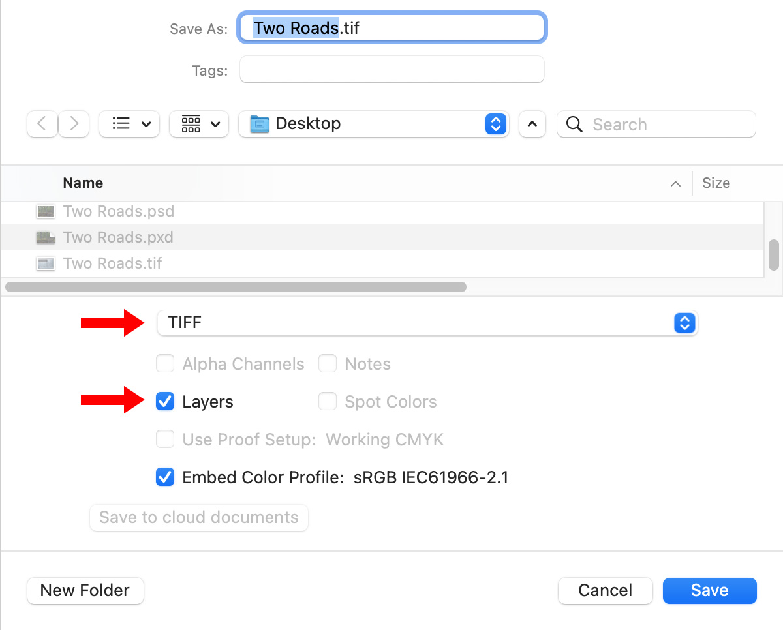The image size is (783, 630).
Task: Click the Save button
Action: (709, 590)
